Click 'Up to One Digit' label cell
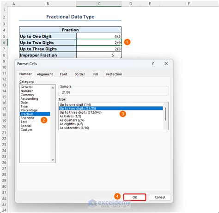This screenshot has width=219, height=213. [48, 37]
